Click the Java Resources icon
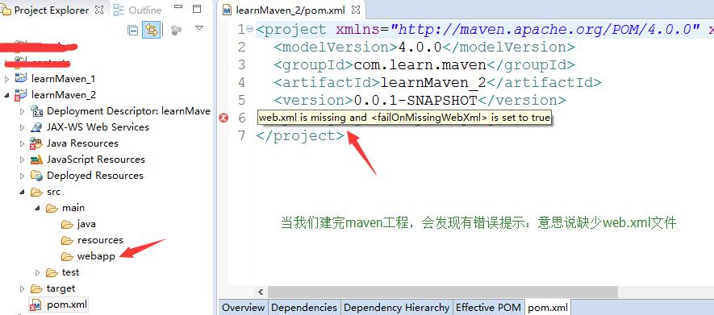 click(x=36, y=143)
